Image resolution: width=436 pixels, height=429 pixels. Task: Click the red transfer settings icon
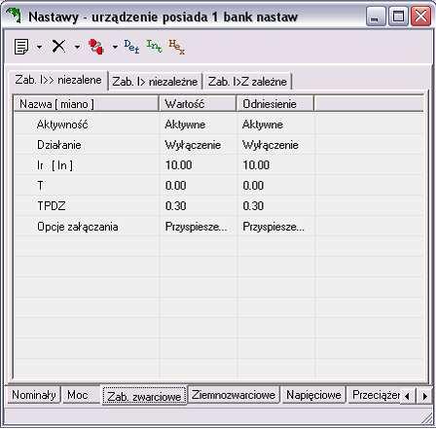96,47
